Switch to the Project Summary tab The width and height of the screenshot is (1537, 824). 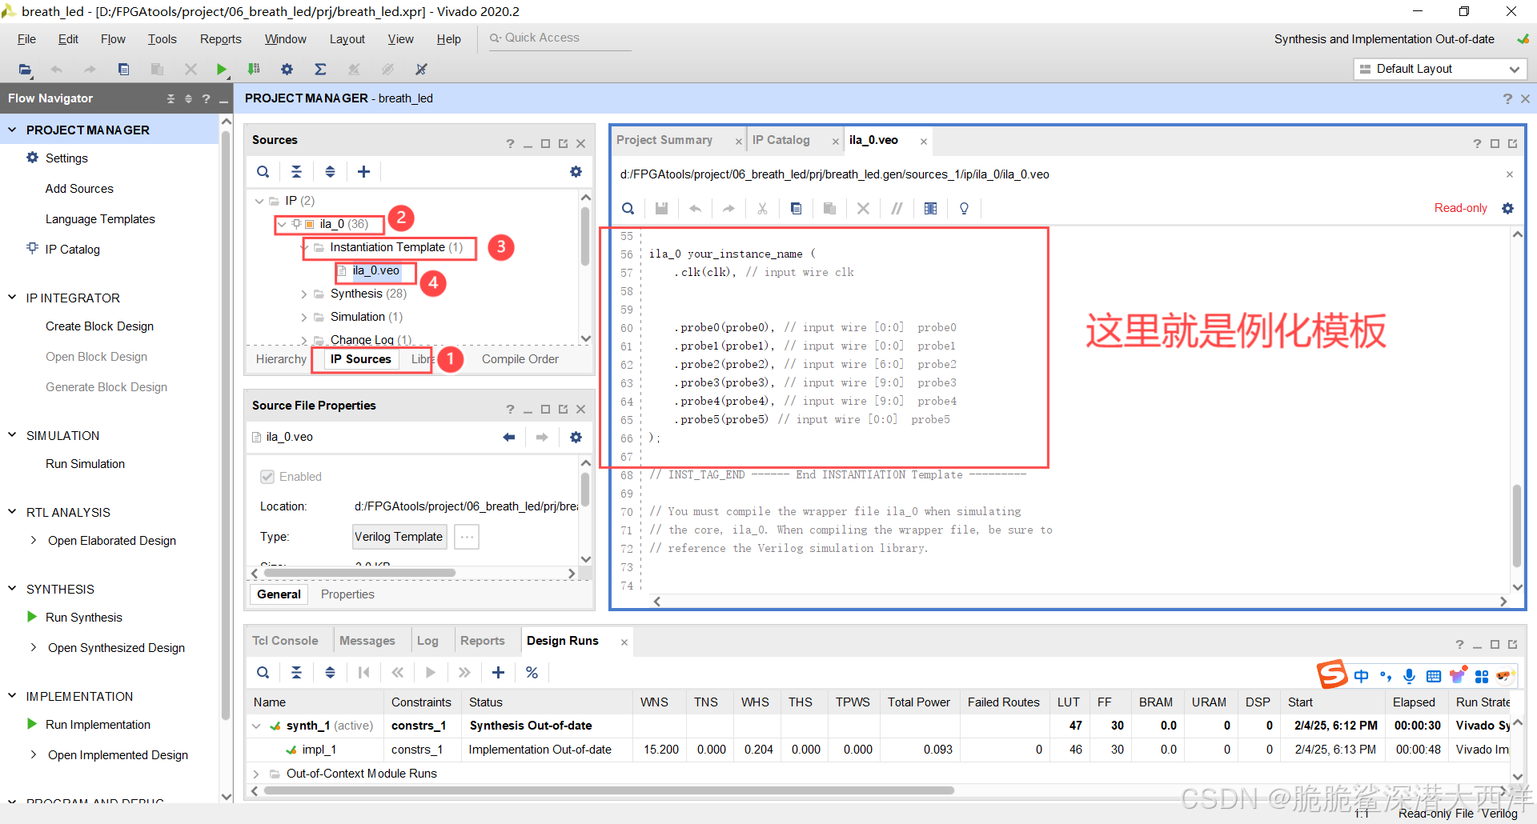[x=664, y=140]
